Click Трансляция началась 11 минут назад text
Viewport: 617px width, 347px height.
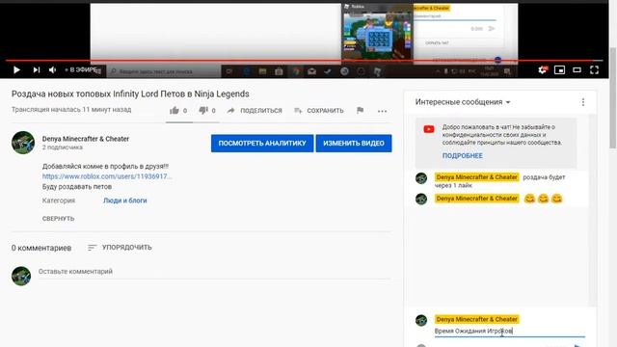(71, 109)
